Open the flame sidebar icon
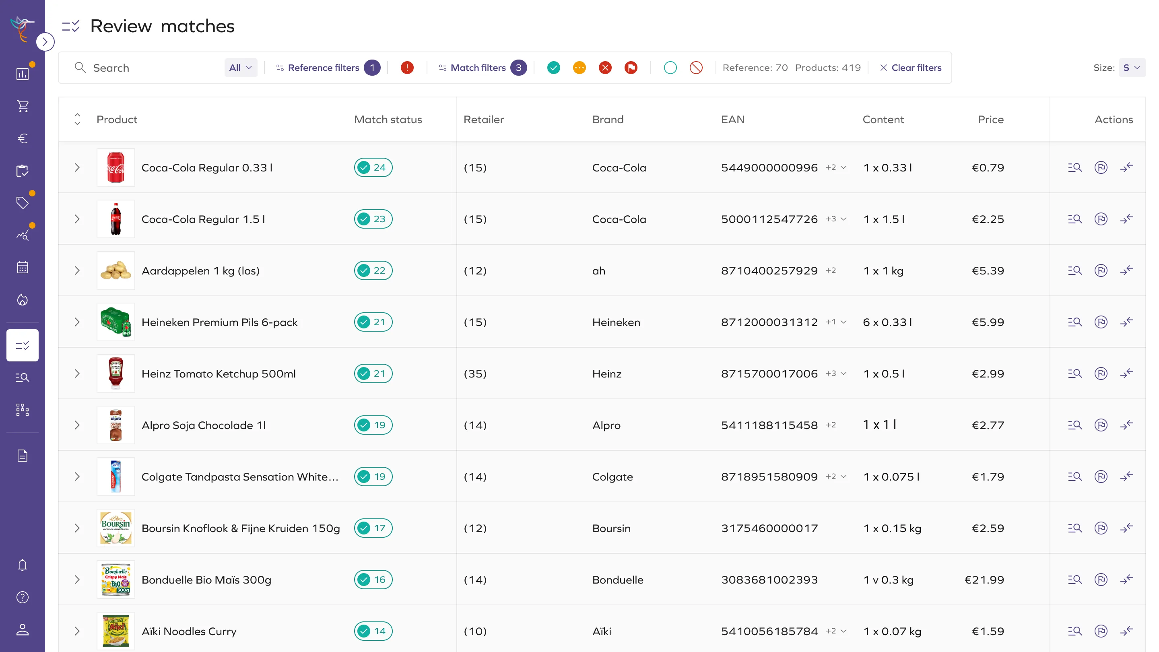 [x=23, y=300]
